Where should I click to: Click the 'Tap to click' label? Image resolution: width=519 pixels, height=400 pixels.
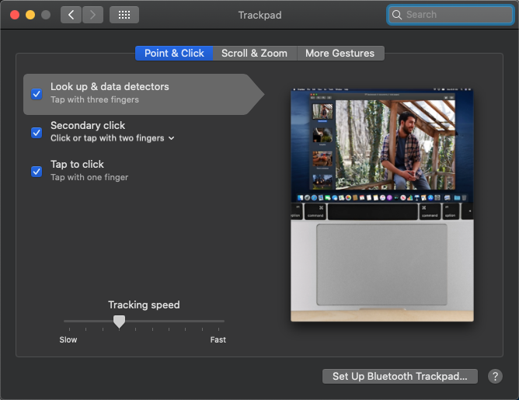[x=77, y=164]
